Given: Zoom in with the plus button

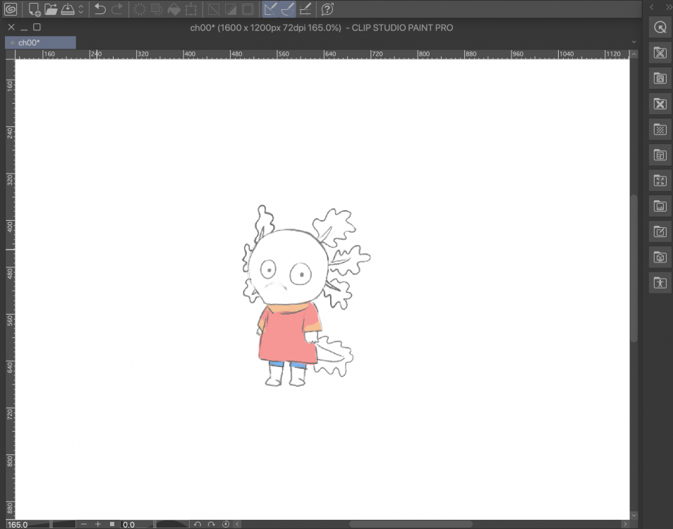Looking at the screenshot, I should (x=98, y=524).
